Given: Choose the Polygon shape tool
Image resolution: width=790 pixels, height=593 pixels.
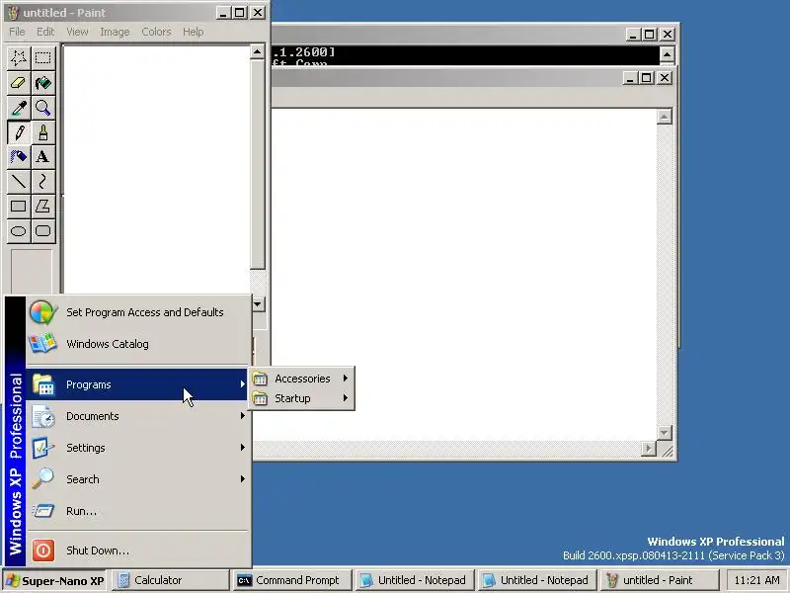Looking at the screenshot, I should click(x=42, y=207).
